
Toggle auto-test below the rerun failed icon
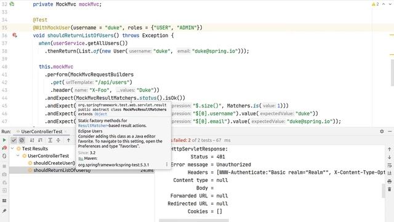coord(4,156)
